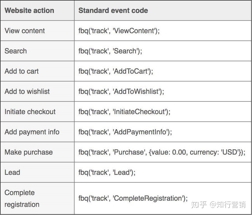
Task: Click the 'Website action' column header
Action: coord(29,11)
